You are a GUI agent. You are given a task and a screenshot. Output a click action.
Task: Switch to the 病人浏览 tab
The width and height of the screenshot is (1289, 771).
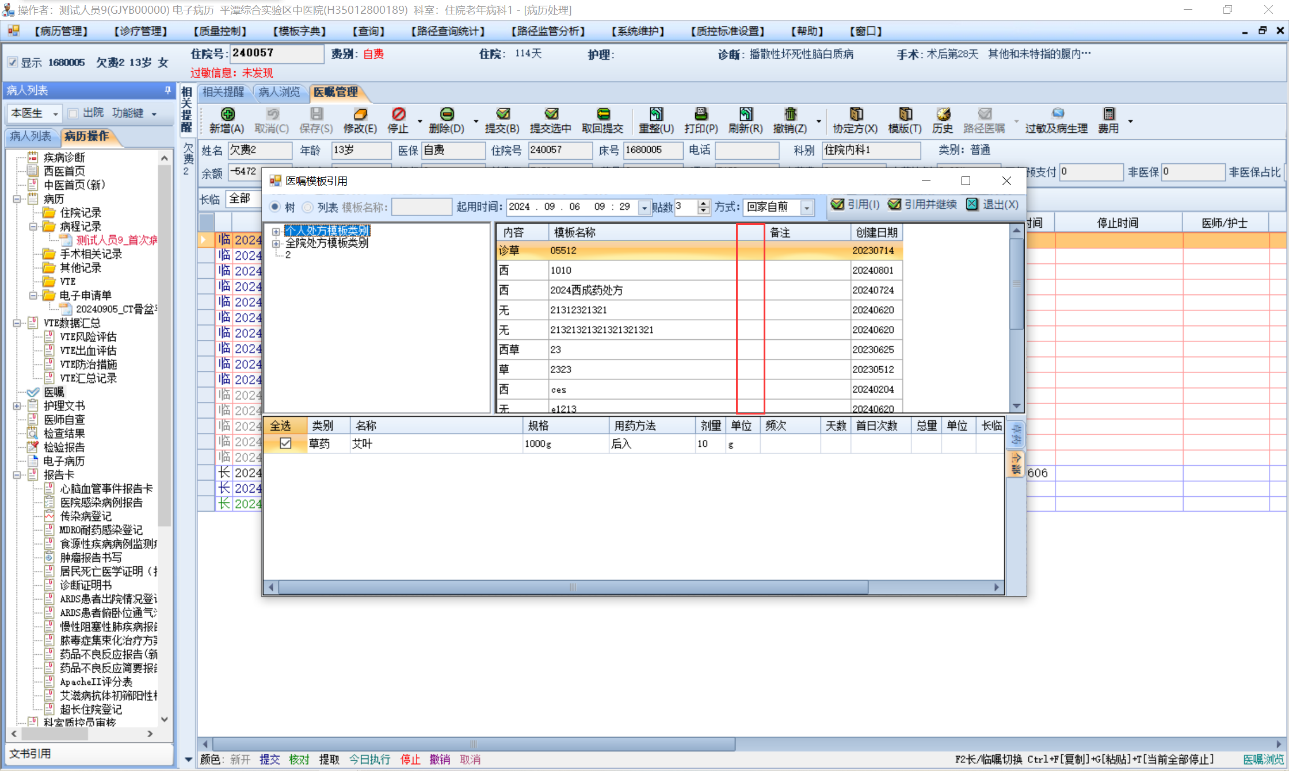(x=279, y=92)
